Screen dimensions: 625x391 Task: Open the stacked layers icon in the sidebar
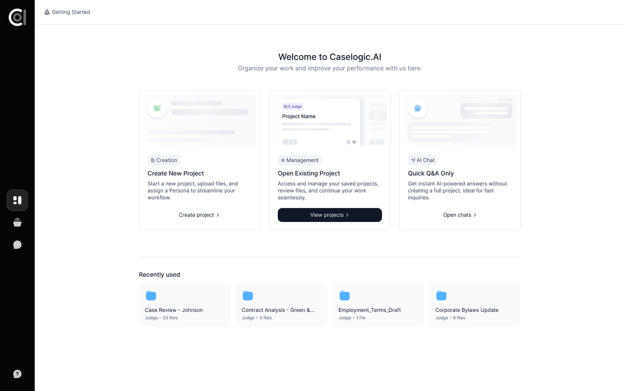point(17,222)
